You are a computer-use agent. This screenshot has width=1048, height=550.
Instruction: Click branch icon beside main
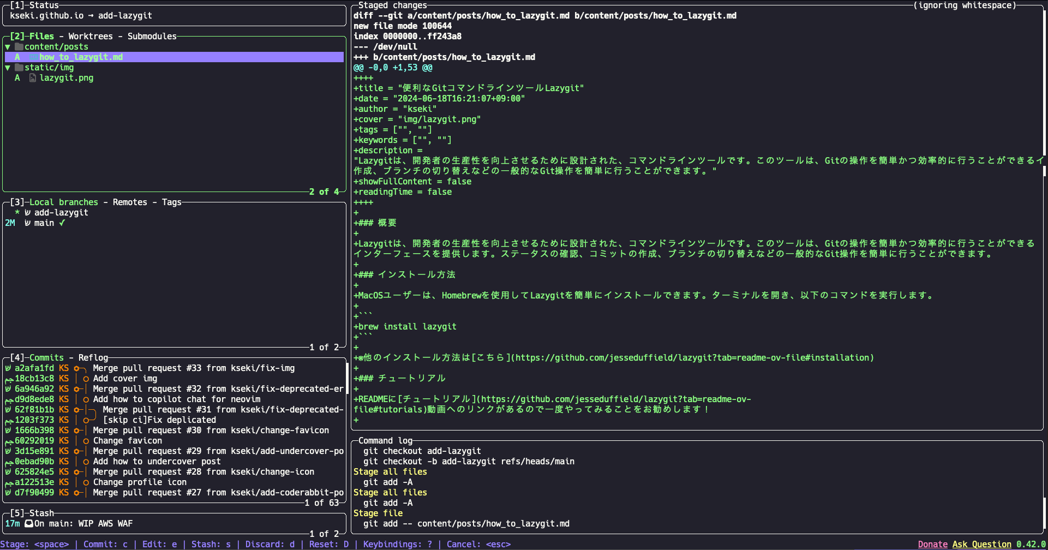tap(27, 223)
